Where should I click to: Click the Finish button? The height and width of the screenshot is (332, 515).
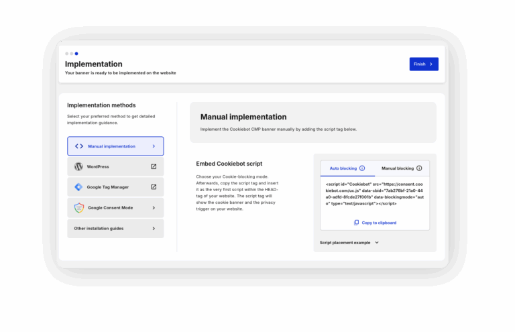pyautogui.click(x=424, y=64)
